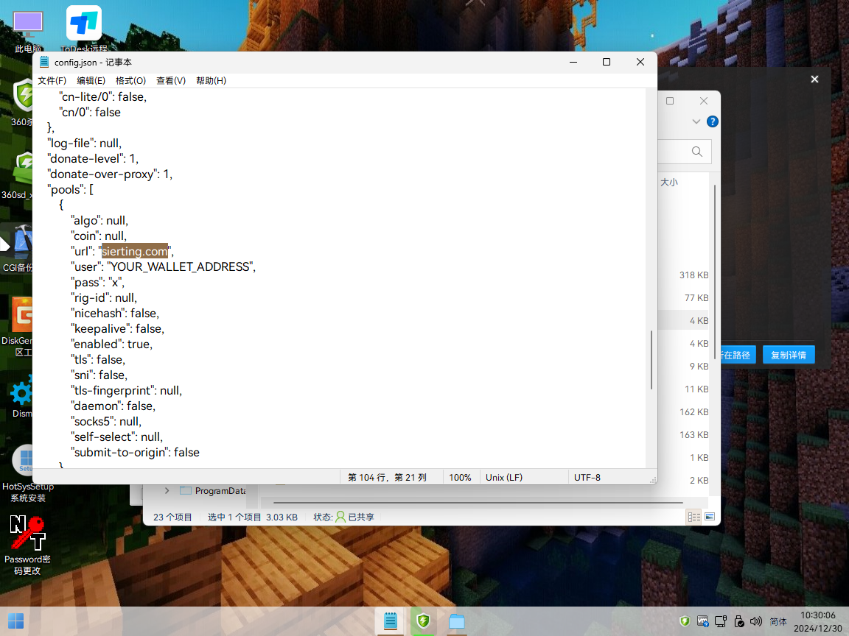Click the highlighted sierting.com url text
849x636 pixels.
click(135, 252)
